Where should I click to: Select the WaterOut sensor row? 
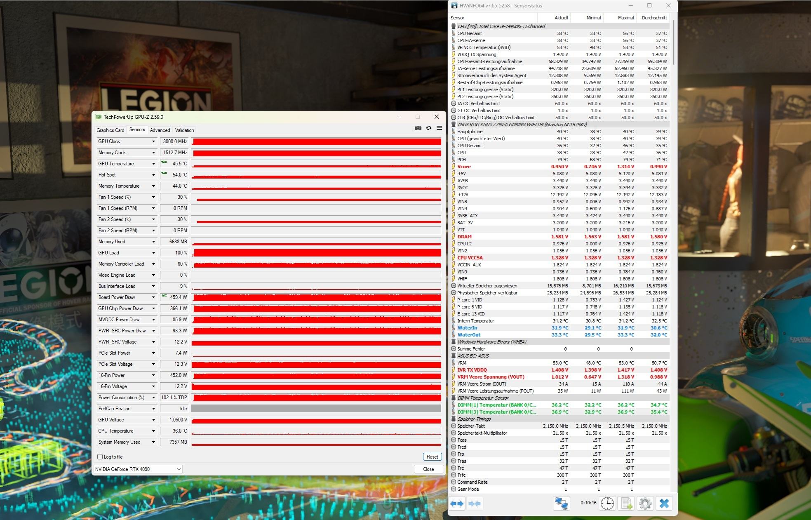click(560, 335)
